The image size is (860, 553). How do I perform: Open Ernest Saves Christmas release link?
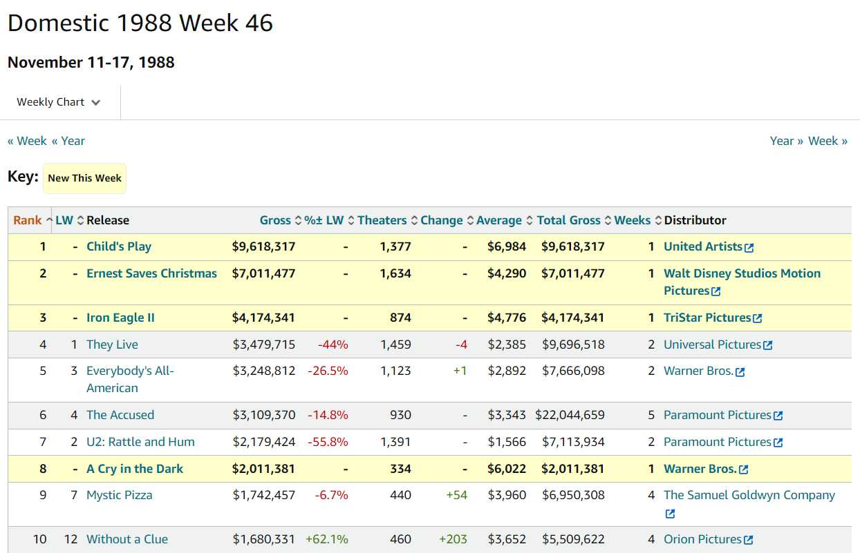point(151,273)
